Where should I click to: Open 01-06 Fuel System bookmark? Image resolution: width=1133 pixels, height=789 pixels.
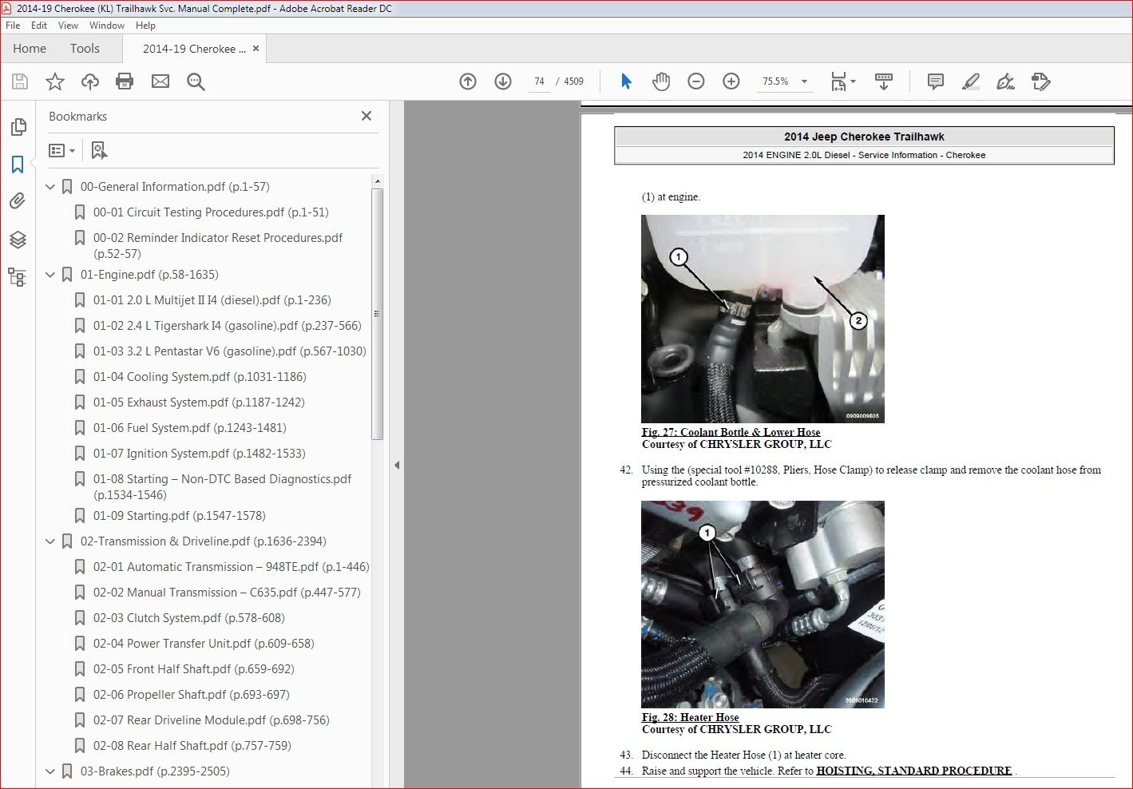coord(190,428)
